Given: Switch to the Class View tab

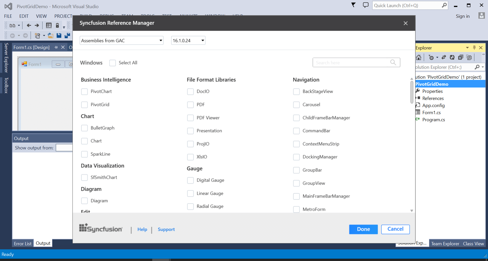Looking at the screenshot, I should pyautogui.click(x=473, y=243).
